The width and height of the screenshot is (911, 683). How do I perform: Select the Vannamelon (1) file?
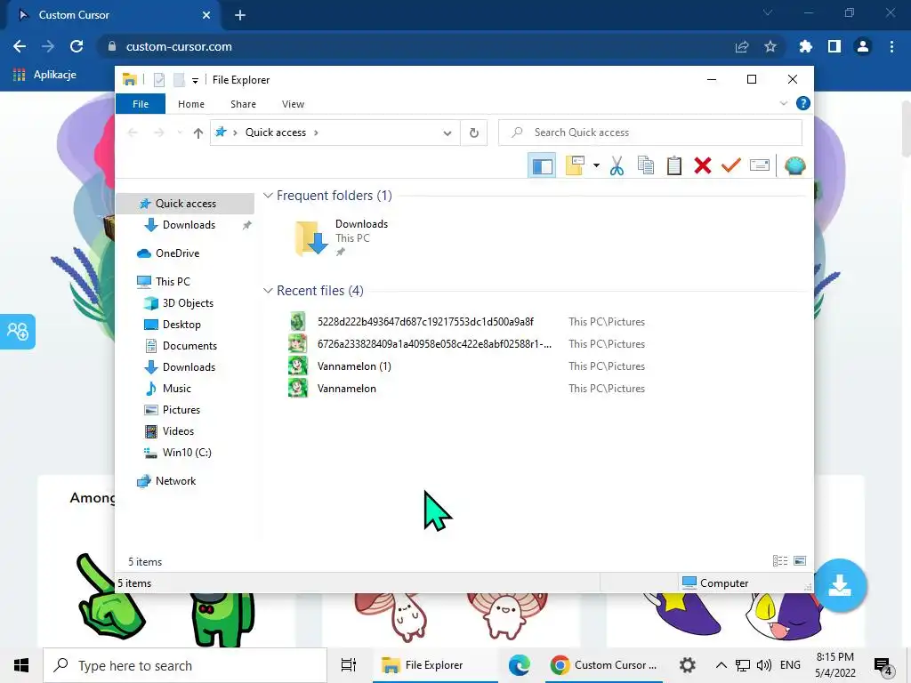[354, 366]
